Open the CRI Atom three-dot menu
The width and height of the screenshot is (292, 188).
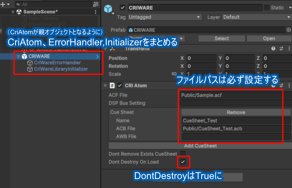tap(289, 86)
